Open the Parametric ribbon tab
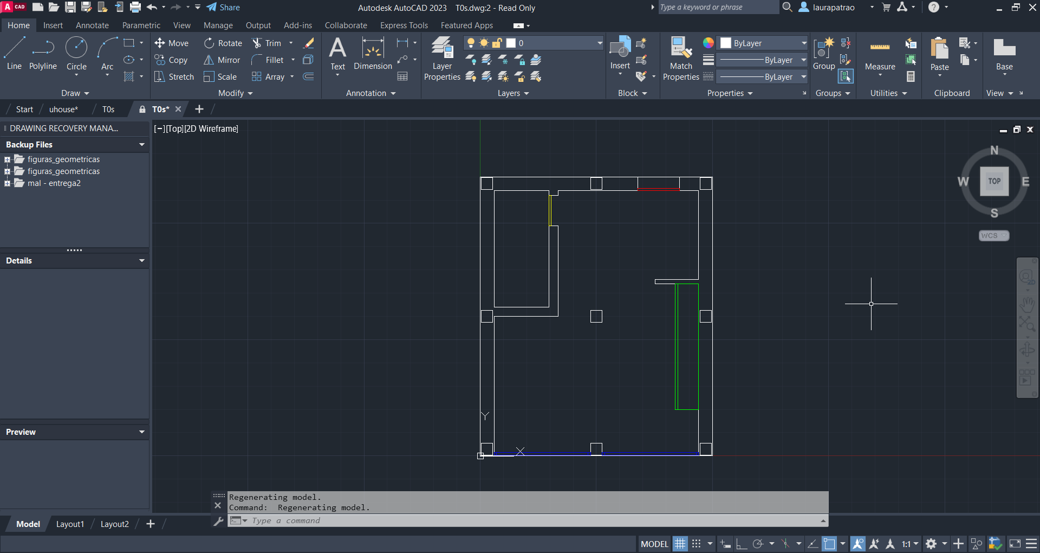This screenshot has height=553, width=1040. pos(141,25)
